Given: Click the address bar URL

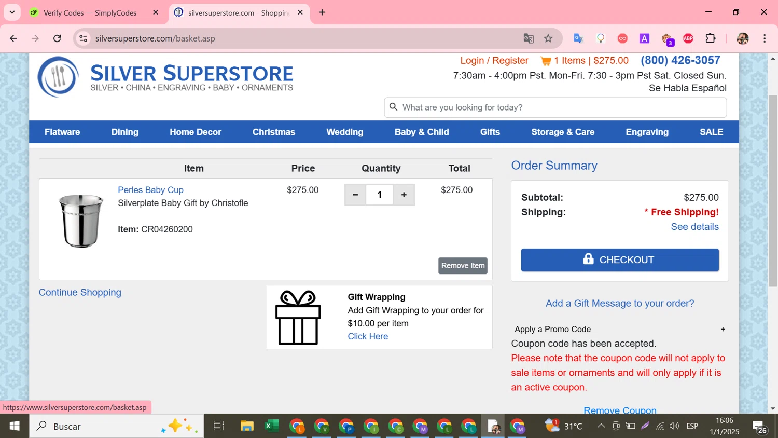Looking at the screenshot, I should point(155,38).
